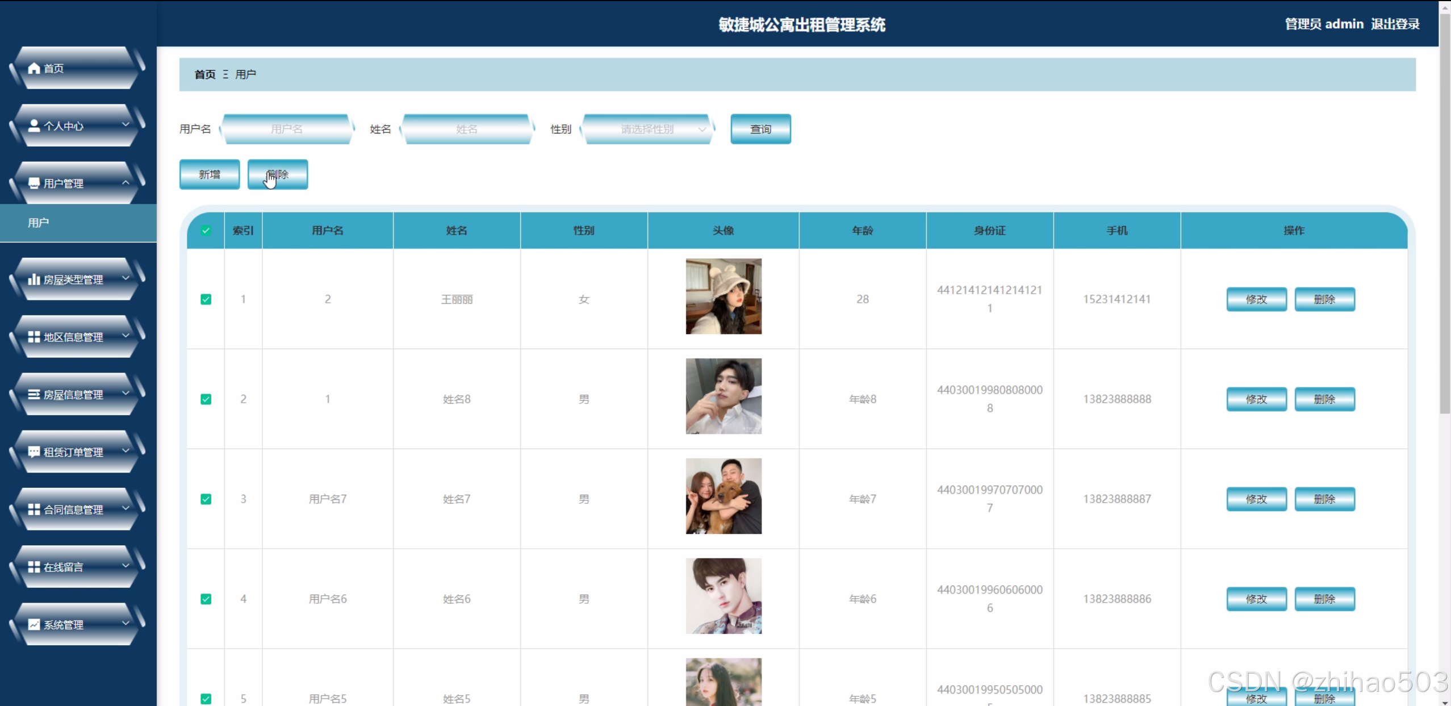Uncheck the select-all checkbox in the table header
Image resolution: width=1451 pixels, height=706 pixels.
pyautogui.click(x=206, y=231)
